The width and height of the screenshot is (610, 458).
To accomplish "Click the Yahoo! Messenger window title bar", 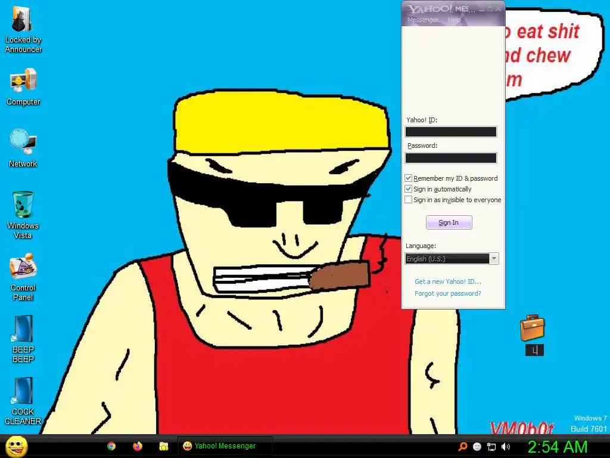I will point(441,8).
